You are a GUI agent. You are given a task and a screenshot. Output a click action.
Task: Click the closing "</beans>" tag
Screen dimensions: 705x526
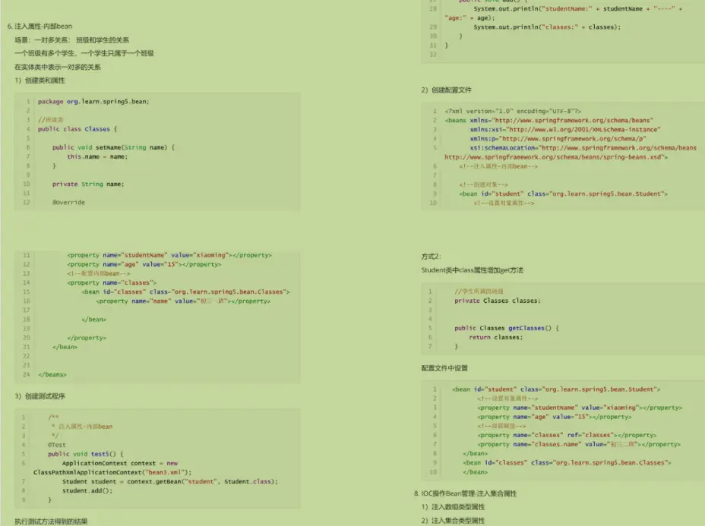point(52,374)
